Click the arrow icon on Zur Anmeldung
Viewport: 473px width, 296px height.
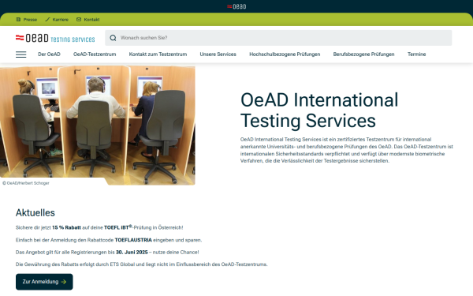click(x=64, y=282)
